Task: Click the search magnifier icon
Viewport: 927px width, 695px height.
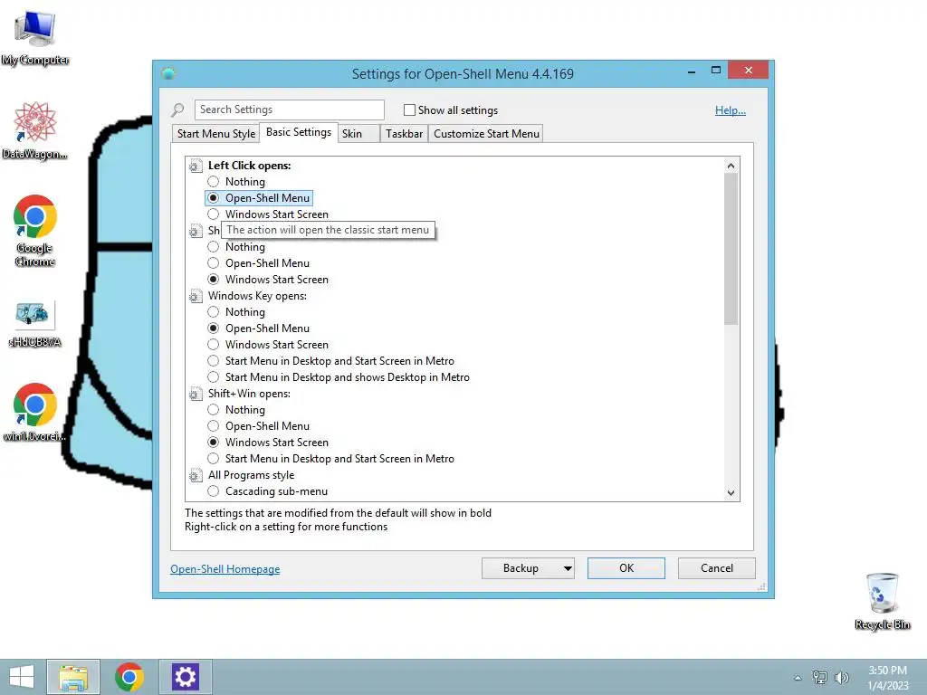Action: tap(177, 109)
